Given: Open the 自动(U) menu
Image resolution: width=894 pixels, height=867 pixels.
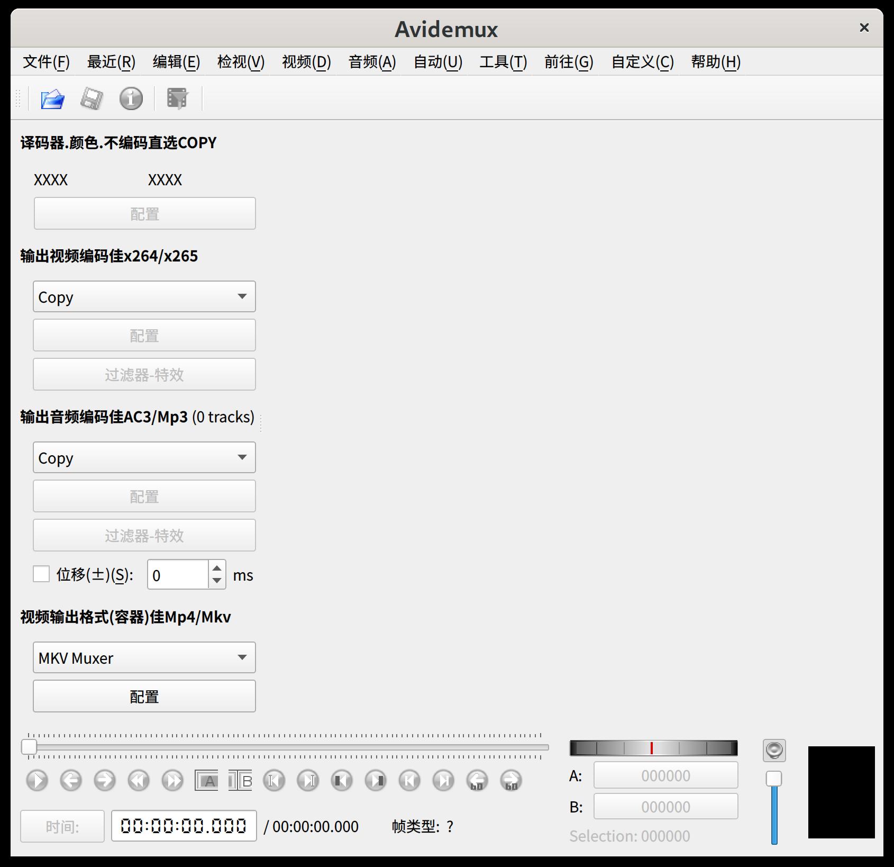Looking at the screenshot, I should [x=438, y=62].
